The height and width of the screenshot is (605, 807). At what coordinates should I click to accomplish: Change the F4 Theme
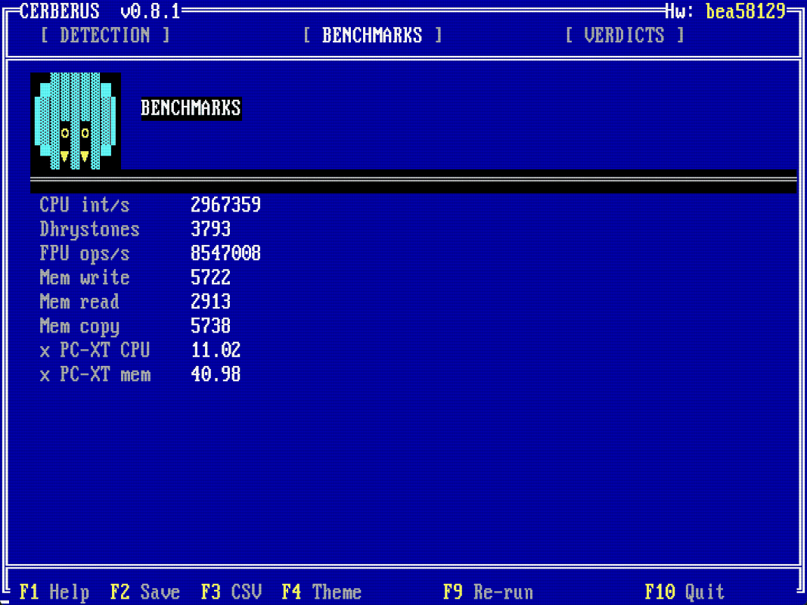pyautogui.click(x=321, y=592)
